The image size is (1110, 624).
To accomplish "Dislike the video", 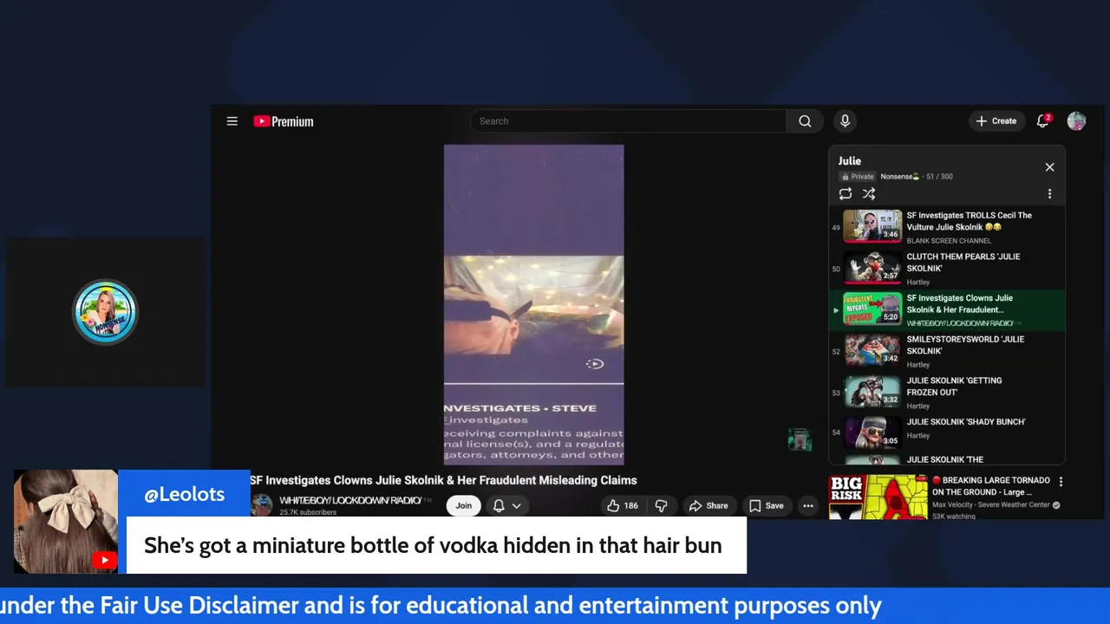I will point(661,506).
